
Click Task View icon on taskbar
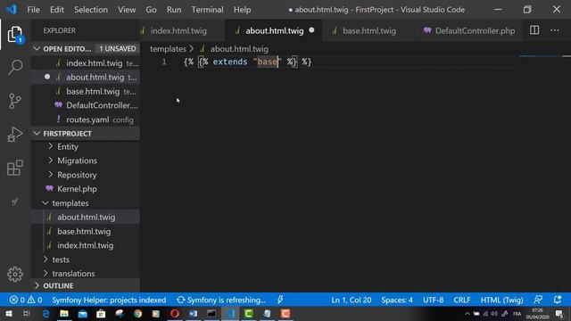[26, 313]
